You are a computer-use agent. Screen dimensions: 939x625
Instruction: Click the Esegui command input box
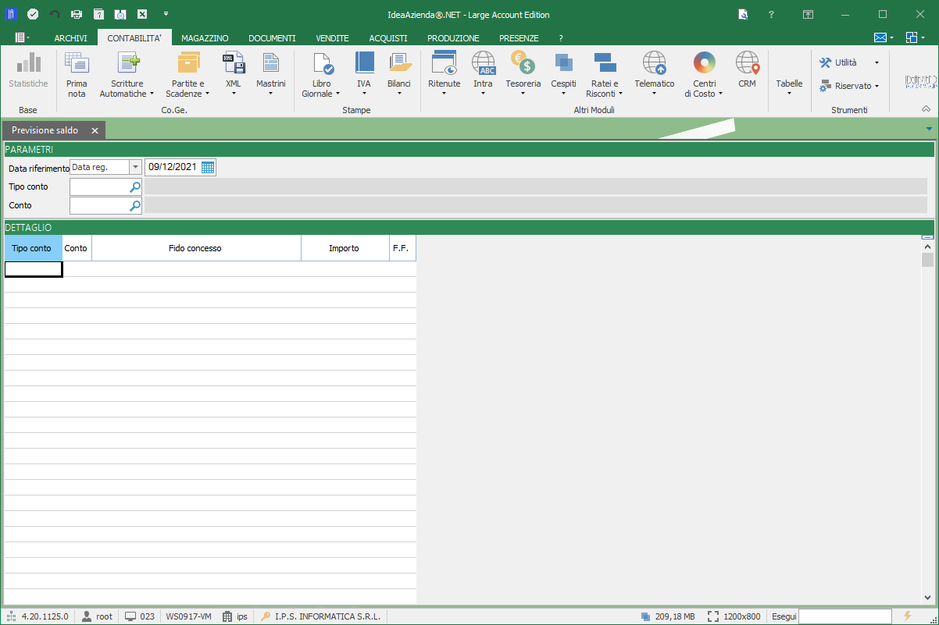coord(845,616)
